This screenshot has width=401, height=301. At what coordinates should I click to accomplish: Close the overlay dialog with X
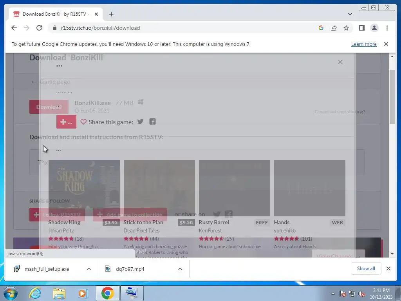(340, 62)
